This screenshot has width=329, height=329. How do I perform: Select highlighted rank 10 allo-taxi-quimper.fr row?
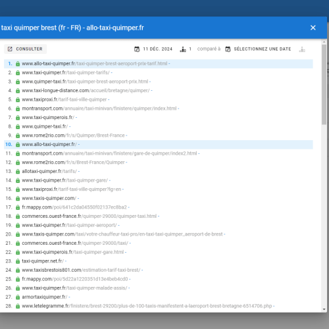(159, 145)
